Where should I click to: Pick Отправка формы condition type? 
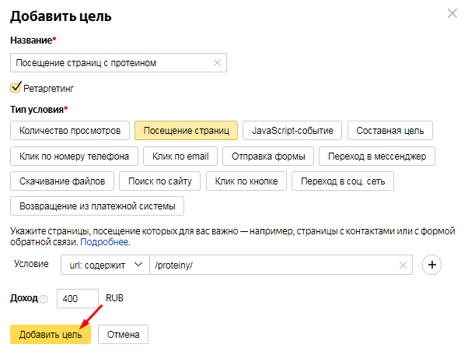coord(268,156)
